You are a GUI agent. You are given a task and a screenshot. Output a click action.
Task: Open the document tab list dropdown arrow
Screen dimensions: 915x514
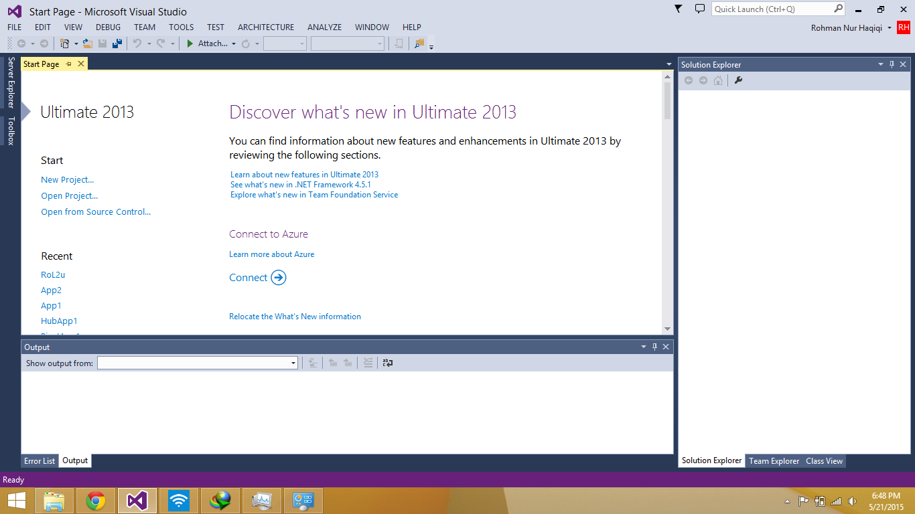pos(668,64)
